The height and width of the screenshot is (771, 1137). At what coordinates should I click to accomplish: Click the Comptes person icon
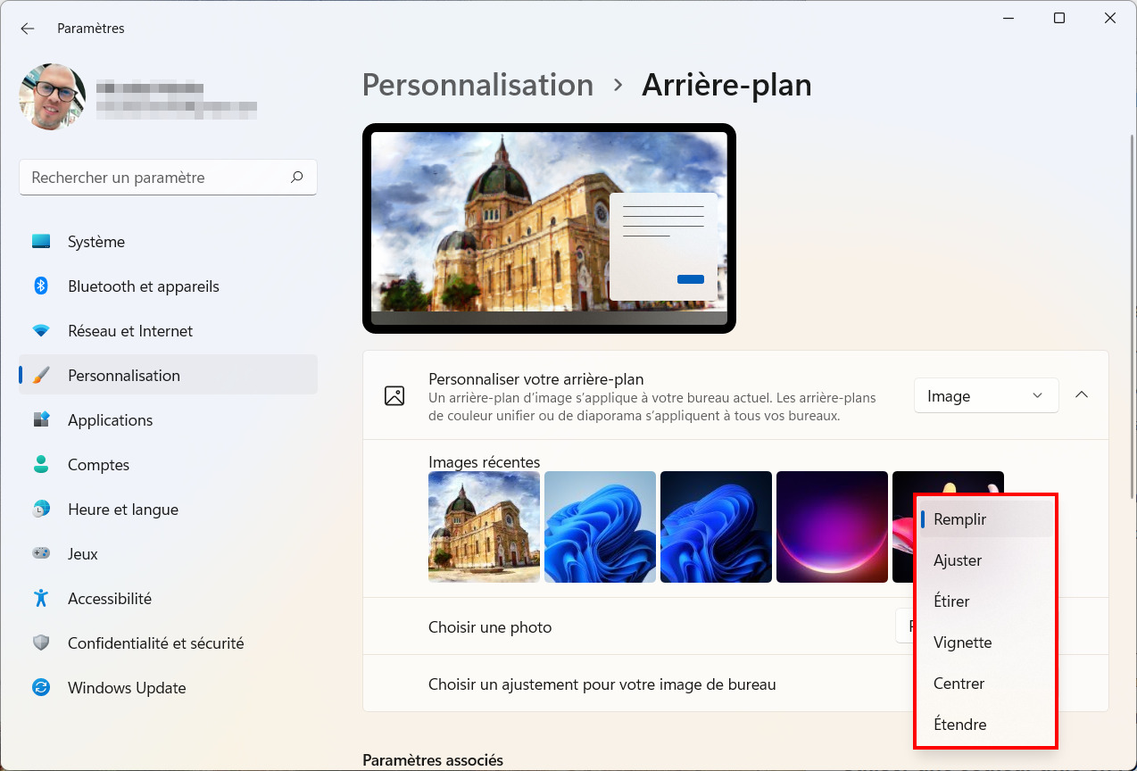tap(41, 464)
